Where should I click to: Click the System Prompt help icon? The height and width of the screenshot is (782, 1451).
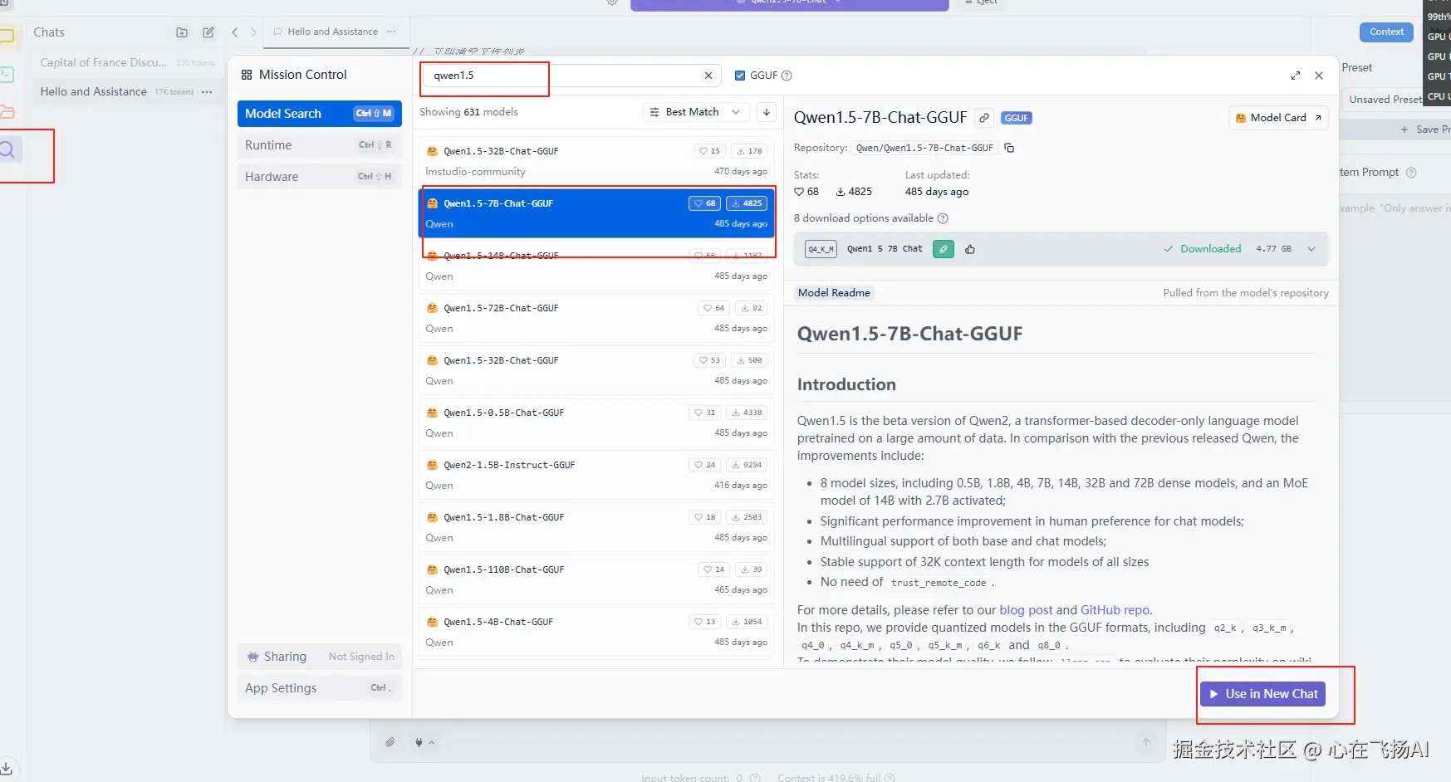pyautogui.click(x=1411, y=173)
